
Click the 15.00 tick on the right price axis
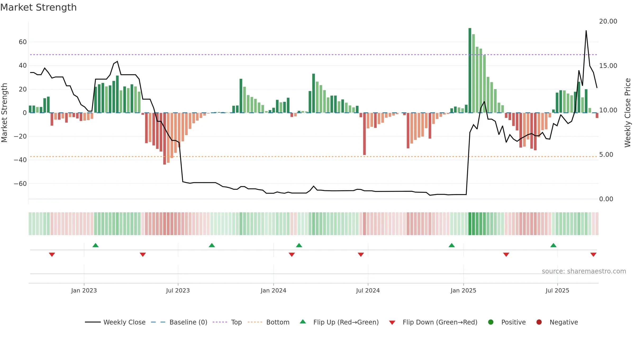[x=608, y=66]
